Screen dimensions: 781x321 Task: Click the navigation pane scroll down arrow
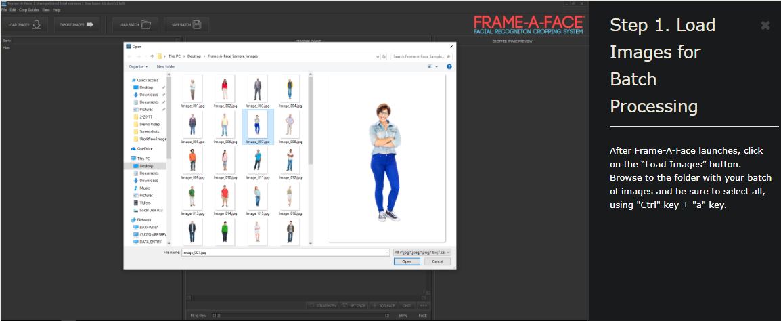pyautogui.click(x=169, y=243)
